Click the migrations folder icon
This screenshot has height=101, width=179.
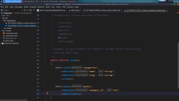[5, 20]
